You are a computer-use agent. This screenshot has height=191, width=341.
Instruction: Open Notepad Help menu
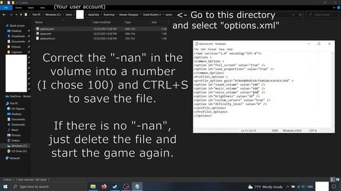pyautogui.click(x=230, y=49)
